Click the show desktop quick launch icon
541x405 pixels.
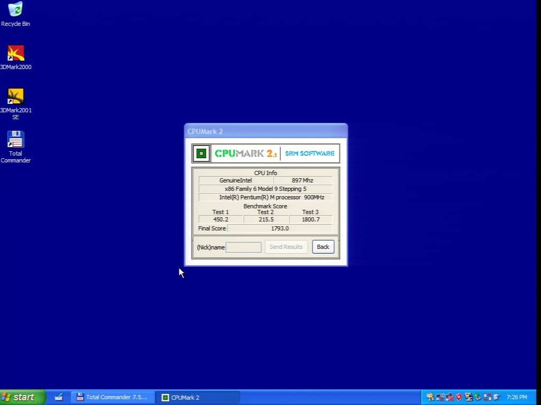tap(59, 397)
